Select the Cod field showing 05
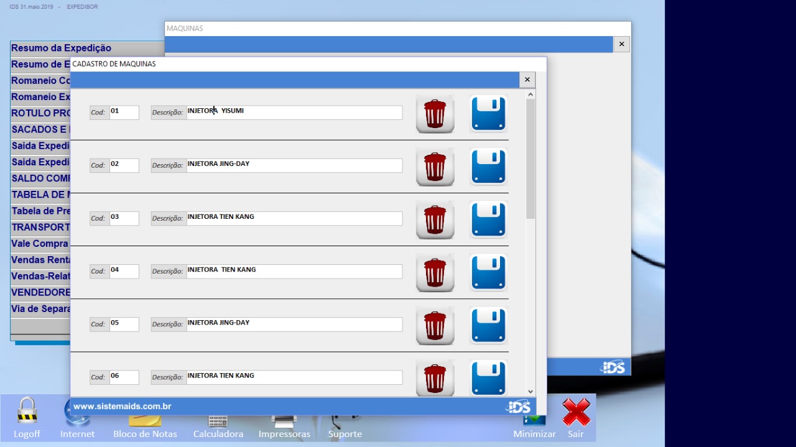Screen dimensions: 796x447 pos(124,324)
